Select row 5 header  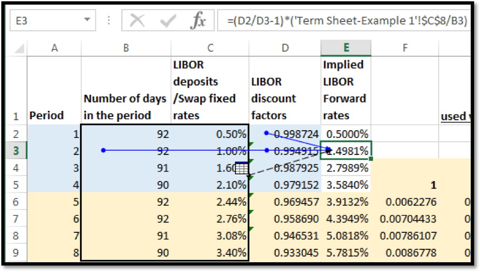[17, 185]
